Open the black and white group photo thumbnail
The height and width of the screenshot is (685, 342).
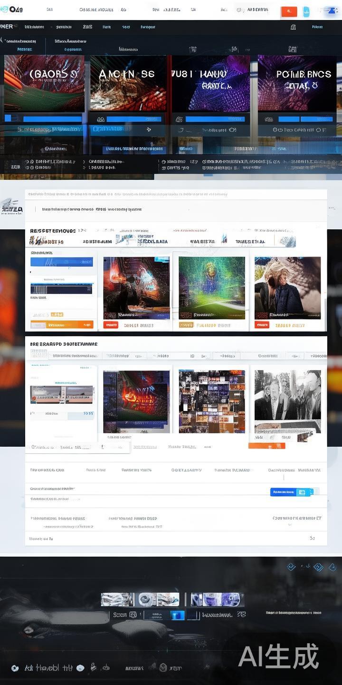287,395
